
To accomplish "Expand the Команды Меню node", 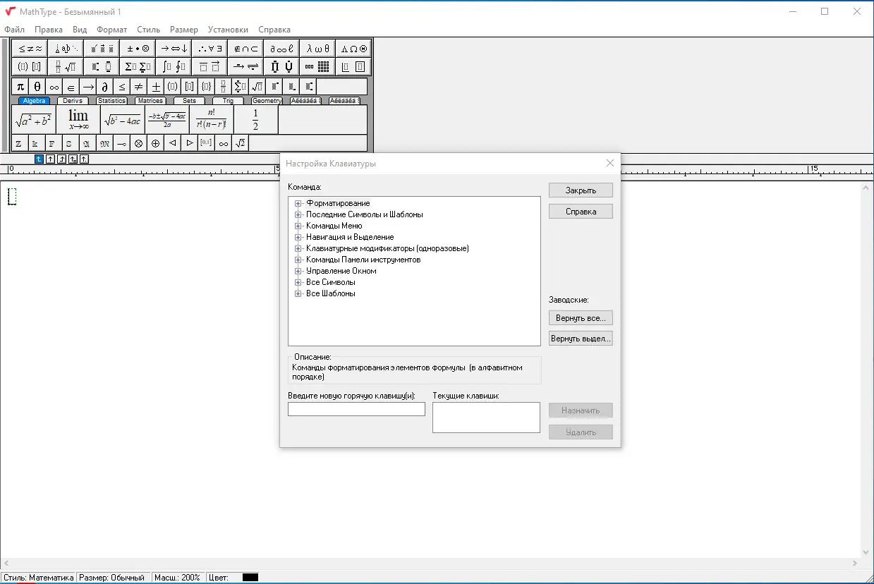I will point(298,226).
